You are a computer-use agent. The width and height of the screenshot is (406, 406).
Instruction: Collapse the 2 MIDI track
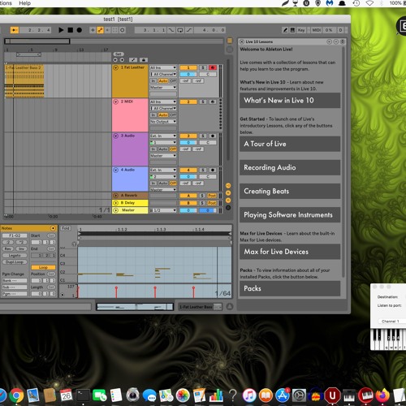pos(115,101)
